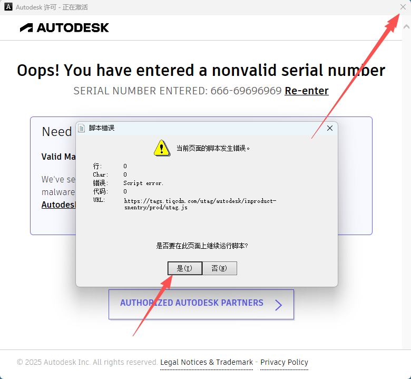
Task: Close the Autodesk 许可 activation window
Action: 403,7
